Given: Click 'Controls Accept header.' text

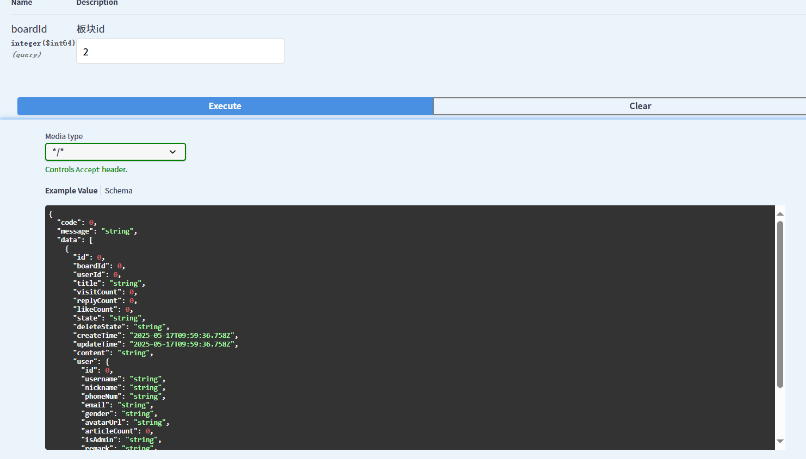Looking at the screenshot, I should click(x=86, y=169).
